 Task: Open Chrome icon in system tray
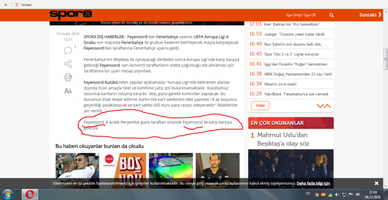(316, 194)
